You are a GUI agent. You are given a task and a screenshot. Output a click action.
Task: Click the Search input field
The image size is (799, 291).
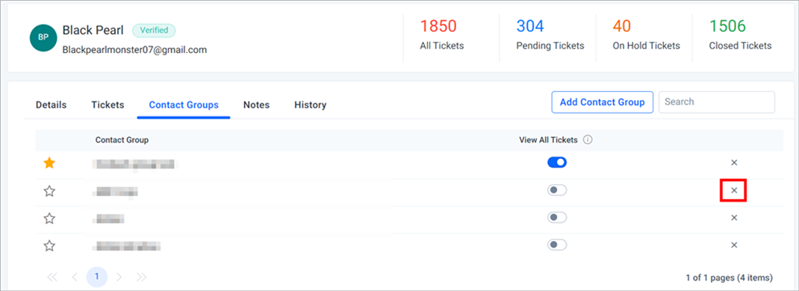point(717,102)
